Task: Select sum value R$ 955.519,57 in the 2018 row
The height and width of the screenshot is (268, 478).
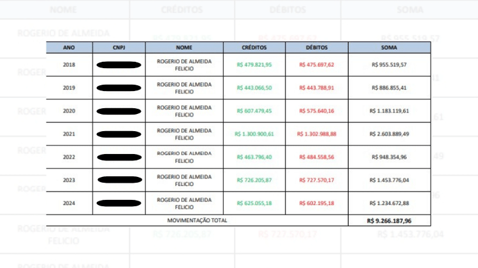Action: point(389,64)
